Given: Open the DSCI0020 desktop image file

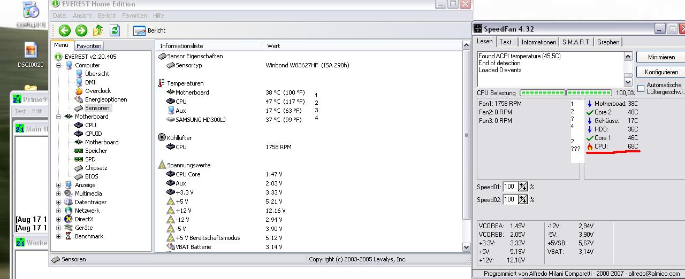Looking at the screenshot, I should [31, 55].
